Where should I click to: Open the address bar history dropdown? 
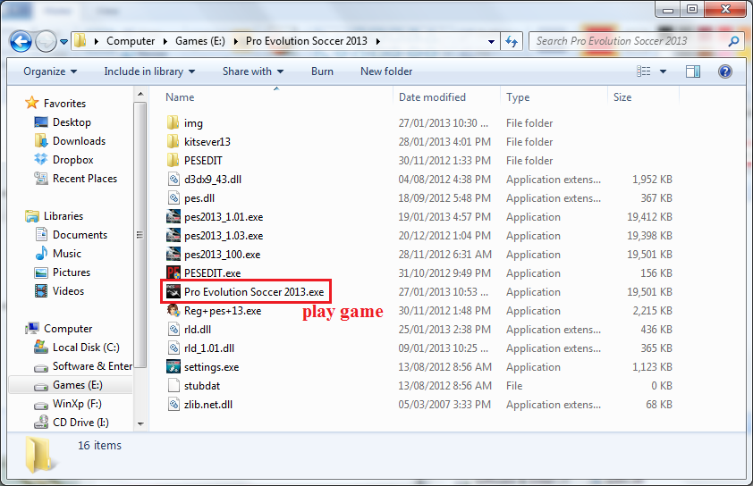(491, 42)
